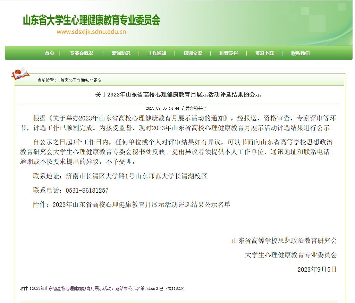Click the www.sdsxljk.sdnu.edu.cn address text
355x303 pixels.
coord(91,32)
